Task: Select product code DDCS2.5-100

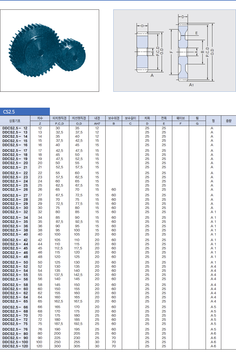Action: [15, 342]
